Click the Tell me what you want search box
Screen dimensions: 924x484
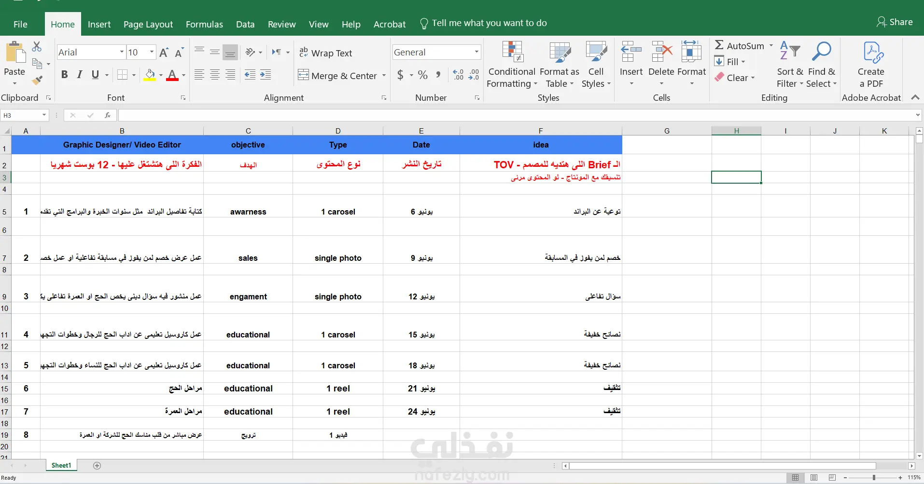point(484,23)
